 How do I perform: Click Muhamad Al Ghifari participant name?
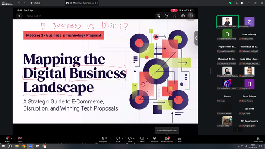click(x=227, y=59)
